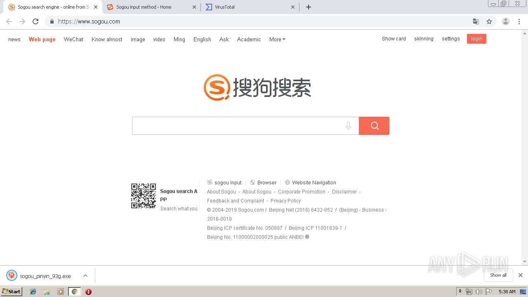Open the WeChat search category

(x=73, y=39)
